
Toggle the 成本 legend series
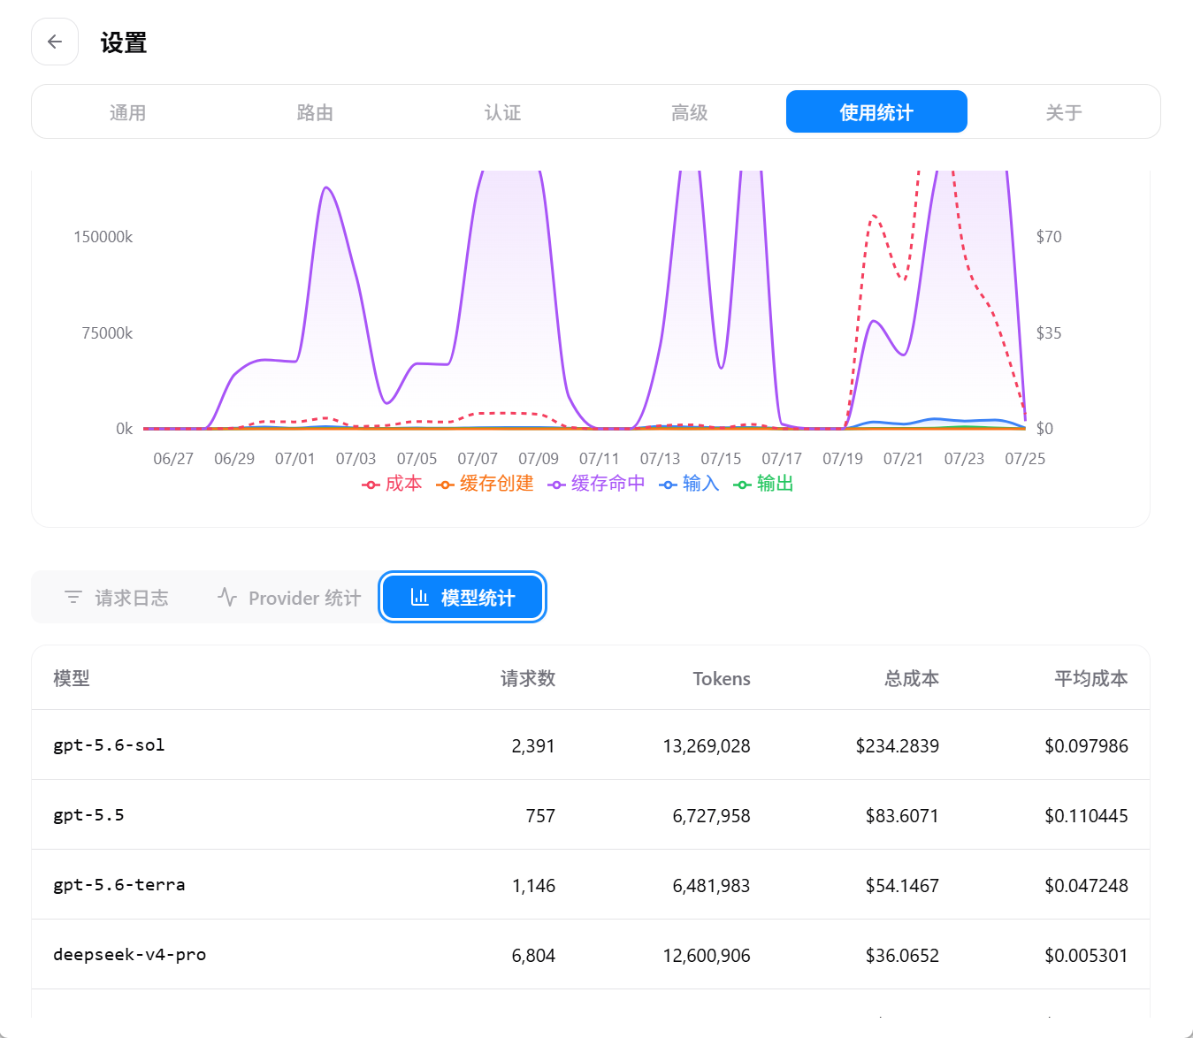click(393, 484)
